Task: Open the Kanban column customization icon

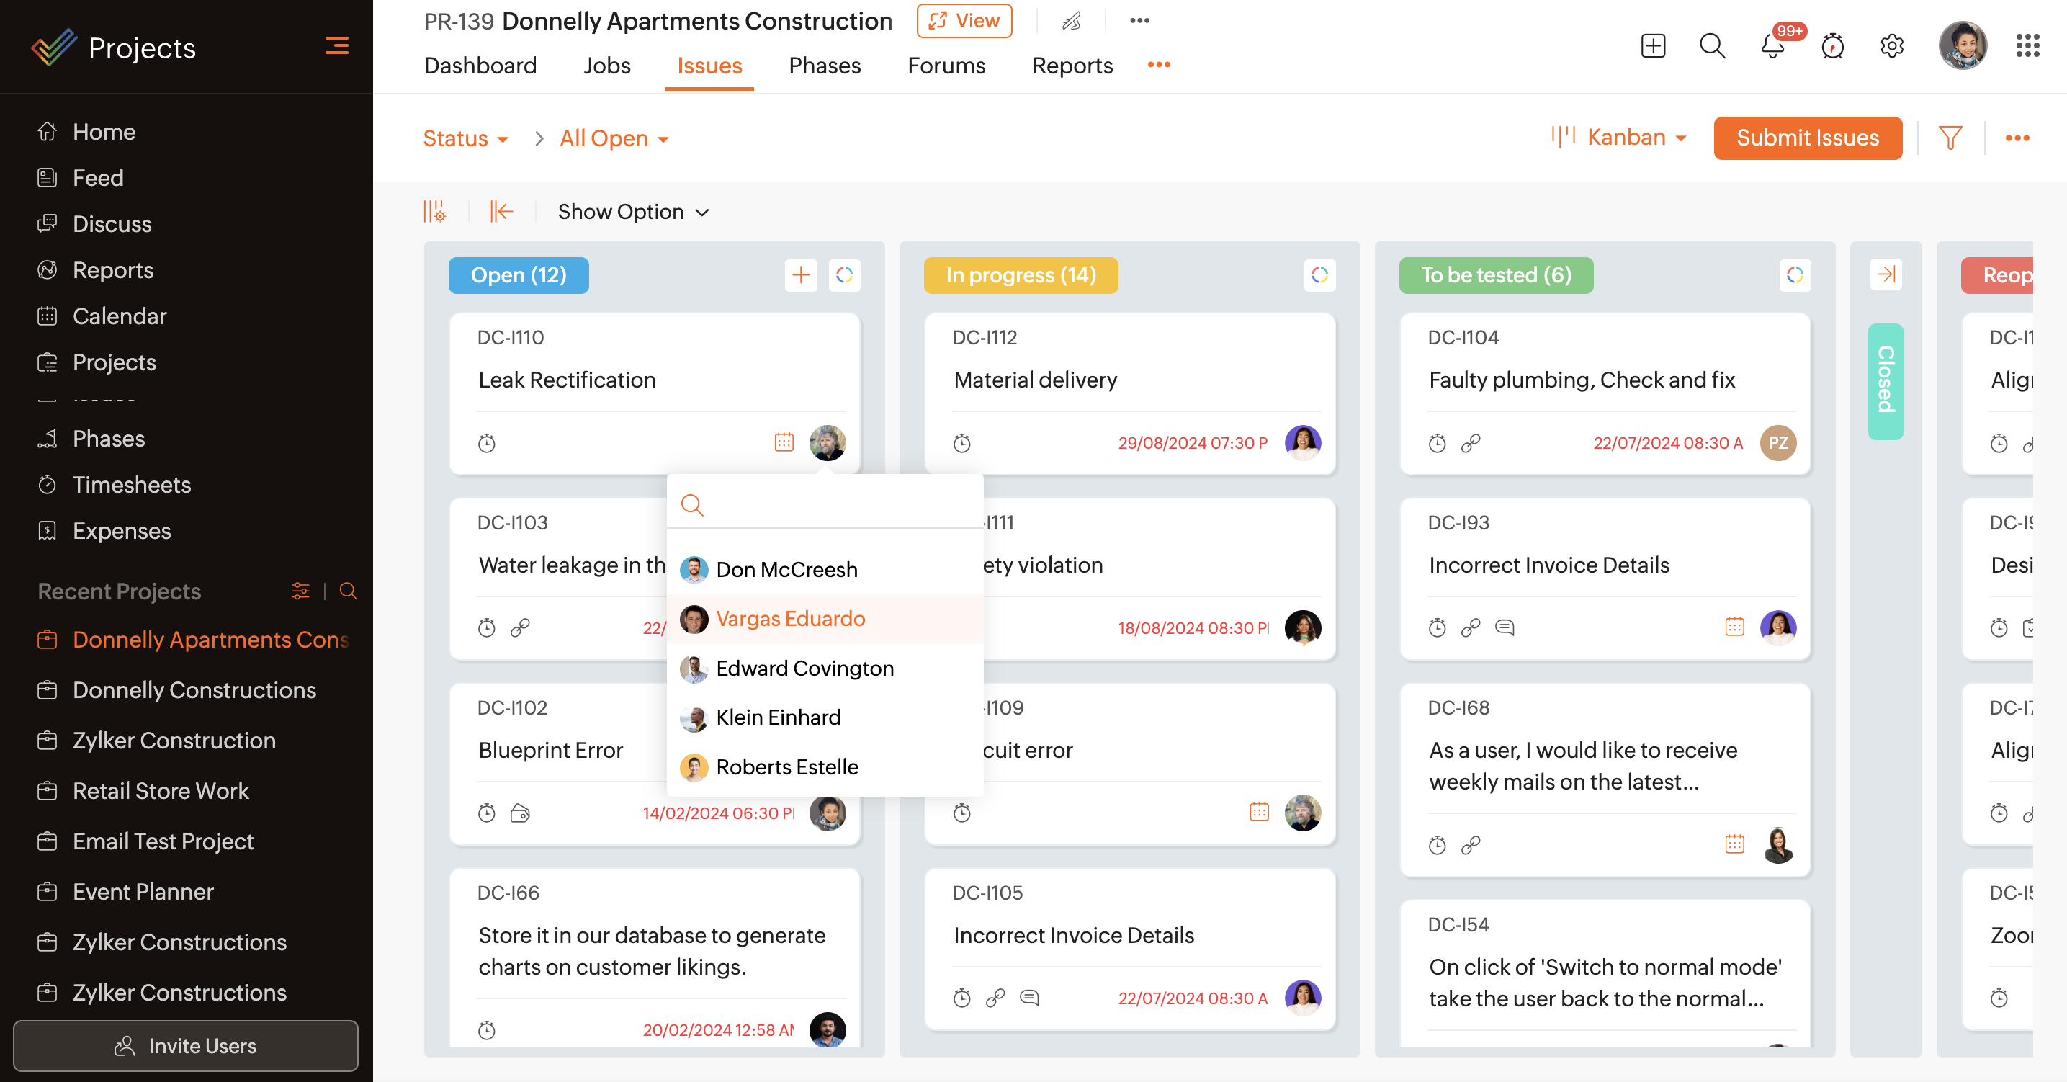Action: (x=435, y=212)
